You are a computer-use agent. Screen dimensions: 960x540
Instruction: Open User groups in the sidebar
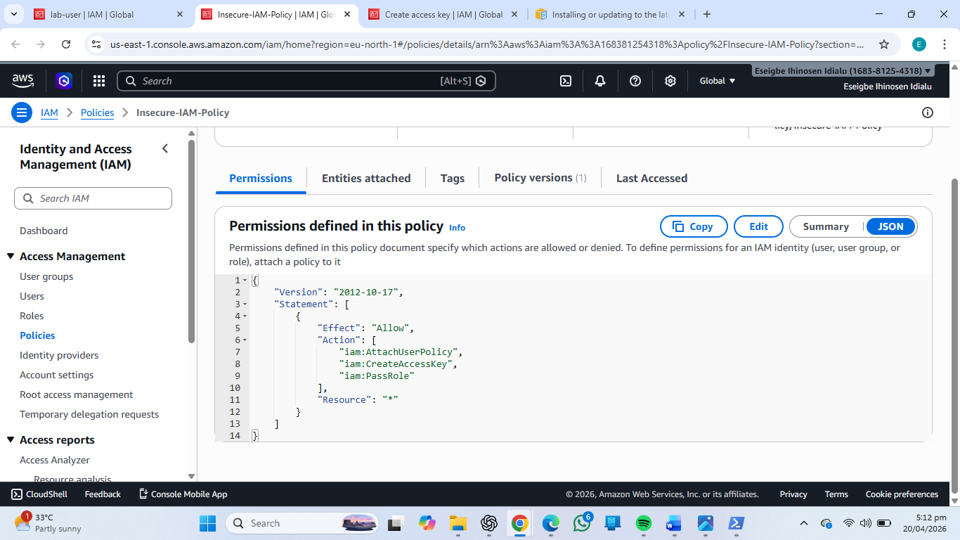[46, 276]
